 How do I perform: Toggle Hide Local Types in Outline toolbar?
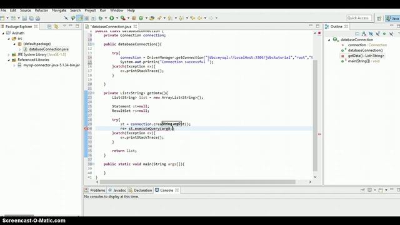click(391, 34)
